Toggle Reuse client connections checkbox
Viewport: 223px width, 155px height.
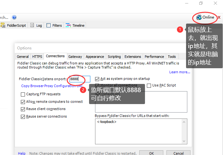(23, 109)
